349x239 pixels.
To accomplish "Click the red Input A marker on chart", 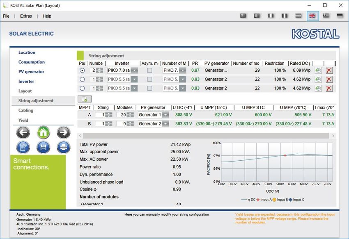I will (x=285, y=155).
